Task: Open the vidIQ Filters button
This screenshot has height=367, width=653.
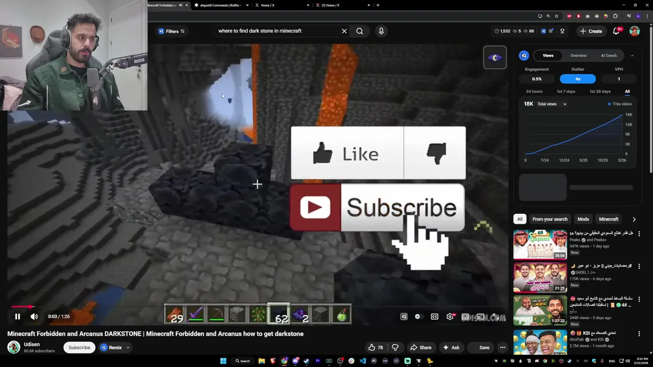Action: coord(172,31)
